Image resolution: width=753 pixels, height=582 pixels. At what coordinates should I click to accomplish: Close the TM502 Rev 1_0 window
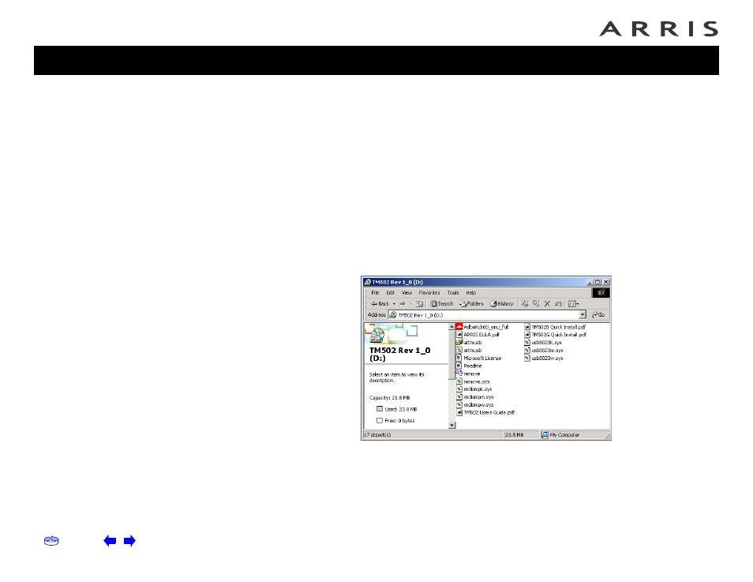tap(606, 282)
